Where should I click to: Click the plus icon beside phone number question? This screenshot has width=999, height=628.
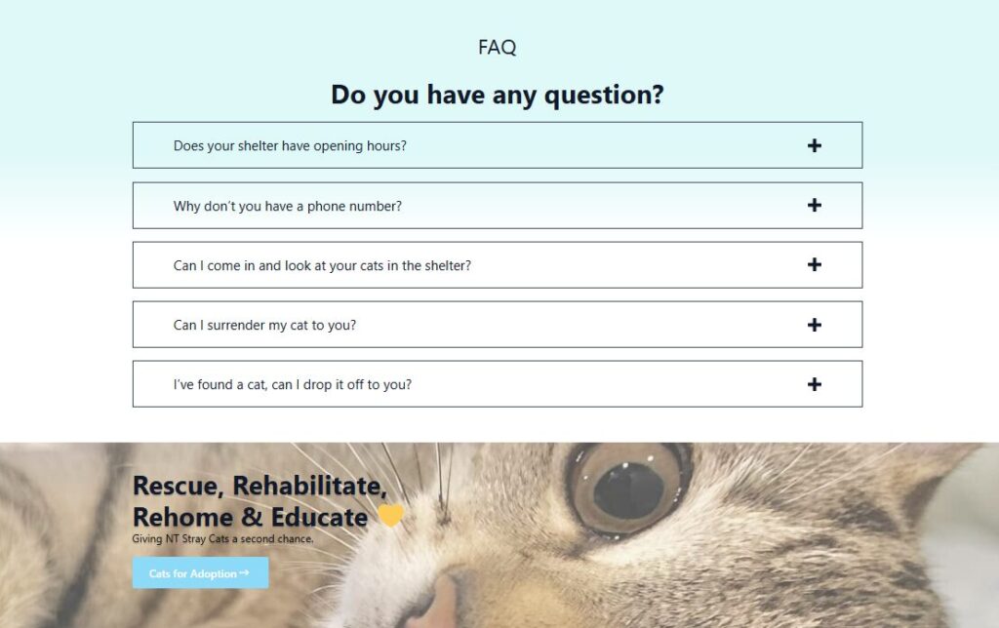[815, 205]
